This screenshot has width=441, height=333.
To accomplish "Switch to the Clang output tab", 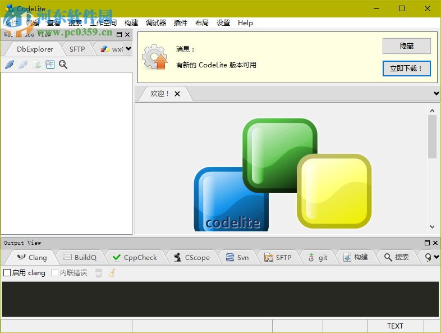I will (x=32, y=257).
